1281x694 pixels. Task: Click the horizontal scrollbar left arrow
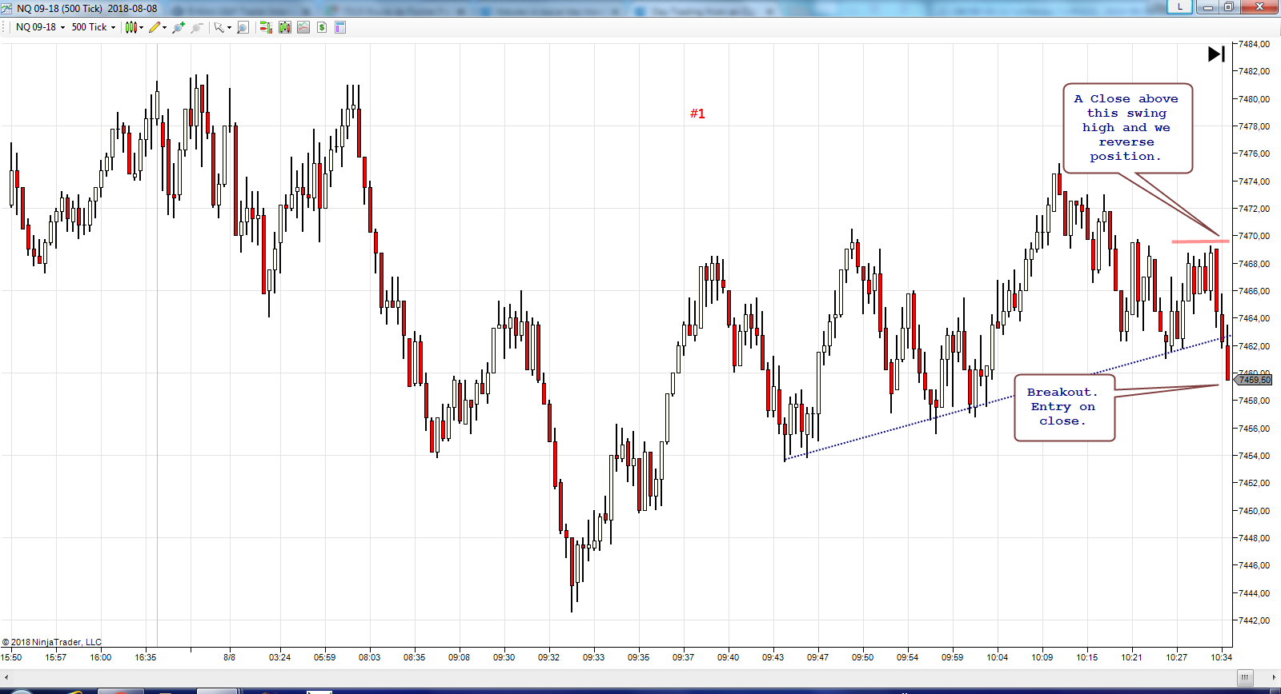coord(6,677)
